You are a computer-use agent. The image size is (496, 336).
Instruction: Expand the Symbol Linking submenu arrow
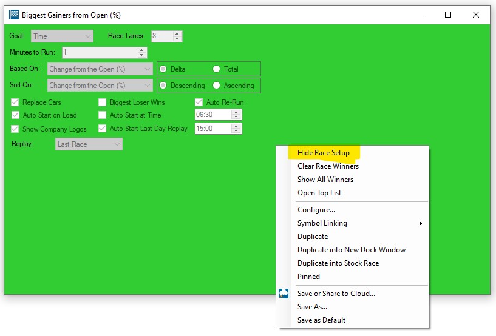pyautogui.click(x=420, y=223)
